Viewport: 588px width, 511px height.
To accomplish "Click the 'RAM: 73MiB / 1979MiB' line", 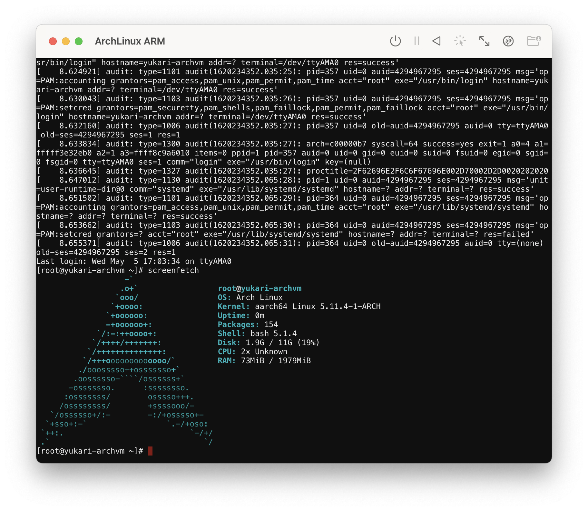I will (x=264, y=361).
